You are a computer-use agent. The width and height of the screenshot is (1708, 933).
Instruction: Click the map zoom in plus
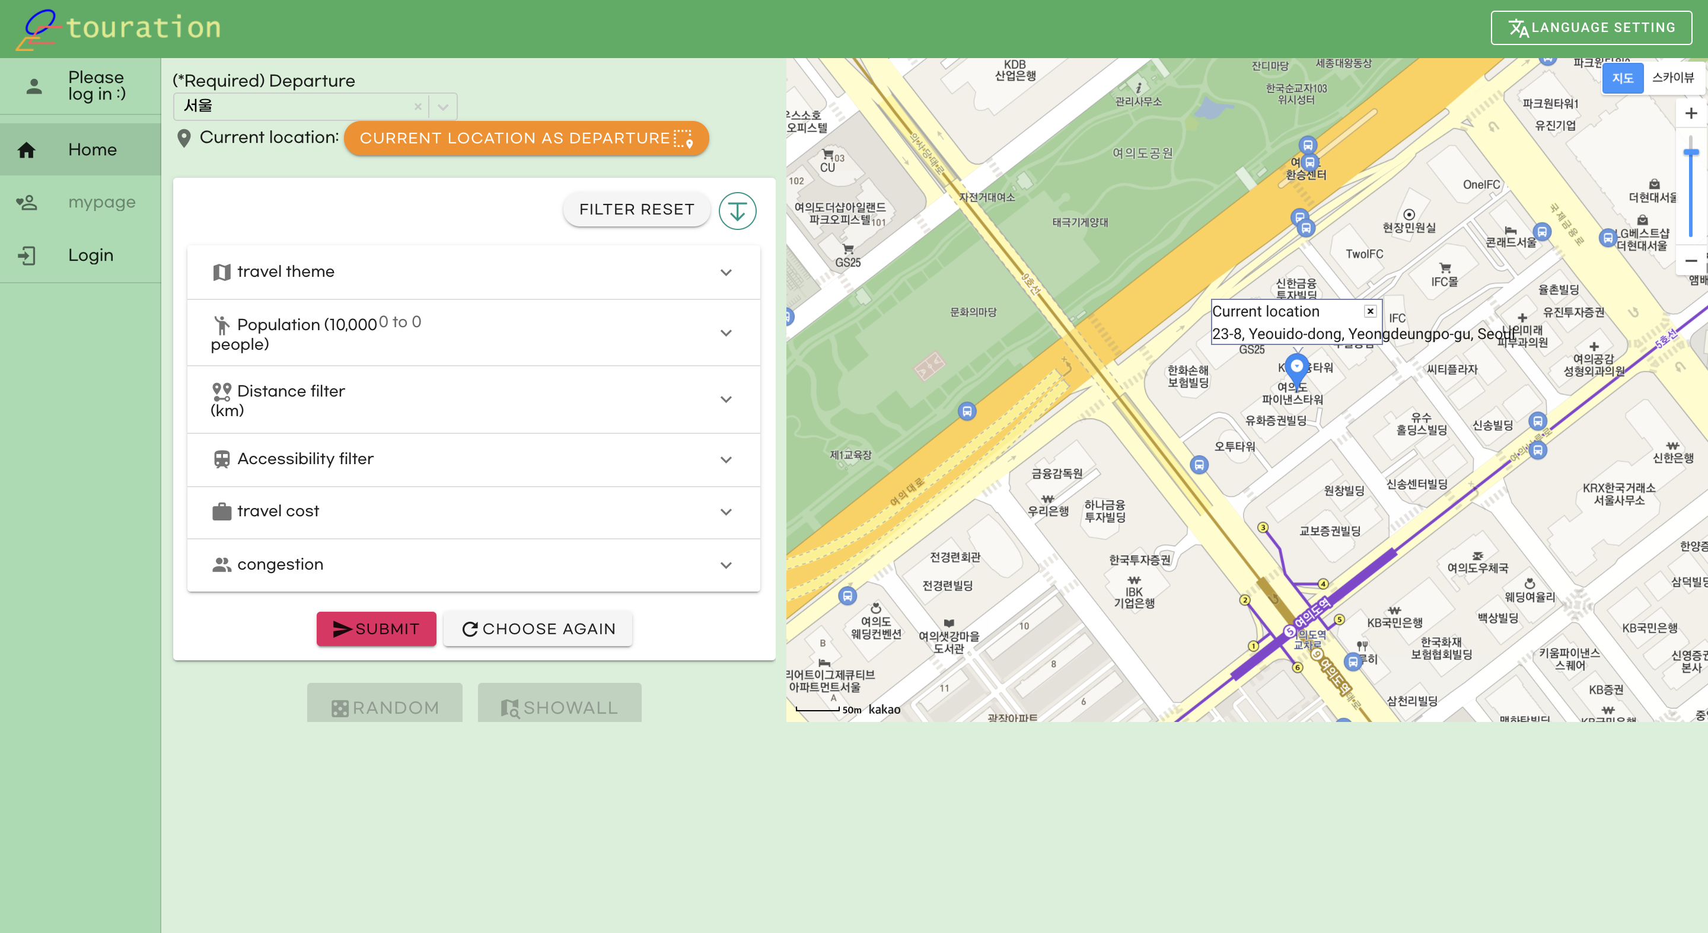click(x=1691, y=114)
